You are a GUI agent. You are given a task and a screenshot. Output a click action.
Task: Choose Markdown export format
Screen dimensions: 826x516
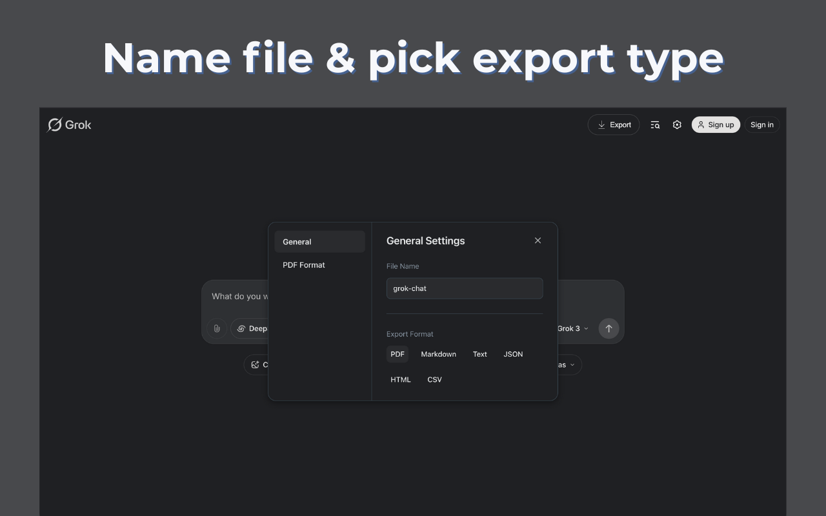pos(439,354)
